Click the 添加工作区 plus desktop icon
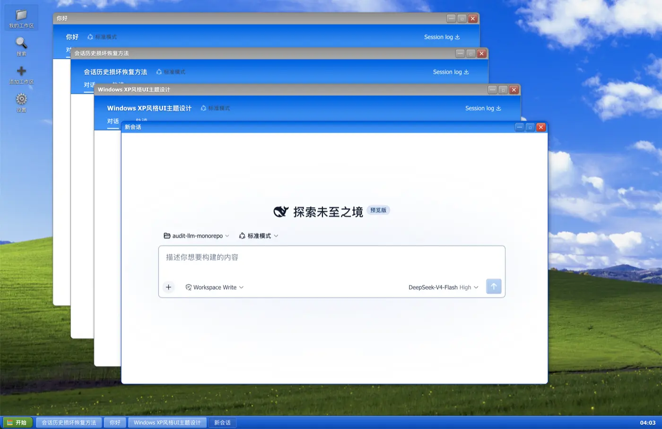 click(x=21, y=75)
